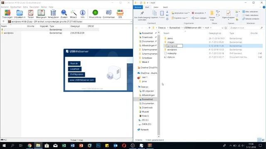The image size is (266, 149).
Task: Click the SFX icon in WinRAR
Action: tap(120, 13)
